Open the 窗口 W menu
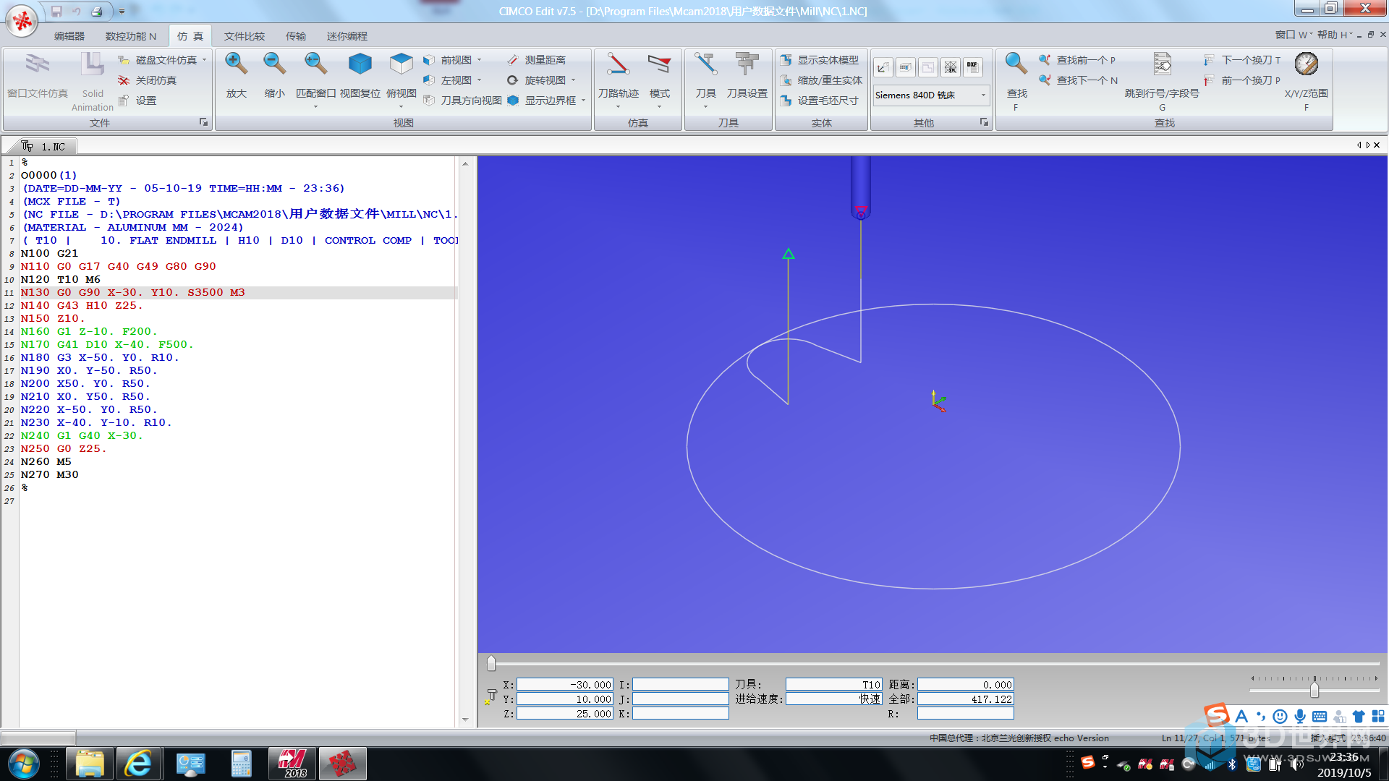This screenshot has width=1389, height=781. coord(1294,35)
